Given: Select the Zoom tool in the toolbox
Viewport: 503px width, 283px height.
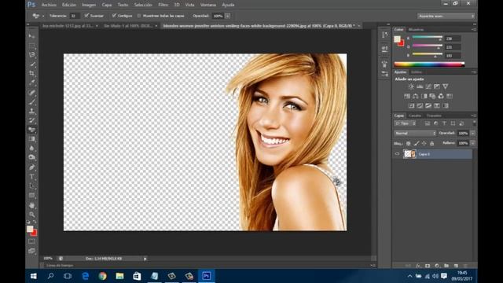Looking at the screenshot, I should pos(31,215).
